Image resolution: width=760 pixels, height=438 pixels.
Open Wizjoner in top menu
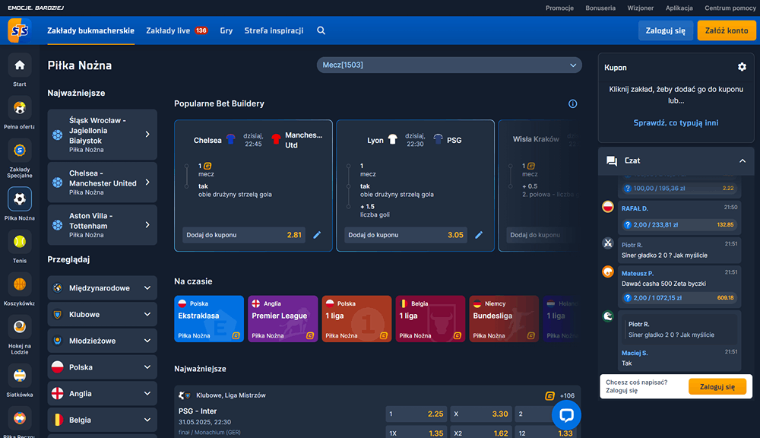click(640, 8)
